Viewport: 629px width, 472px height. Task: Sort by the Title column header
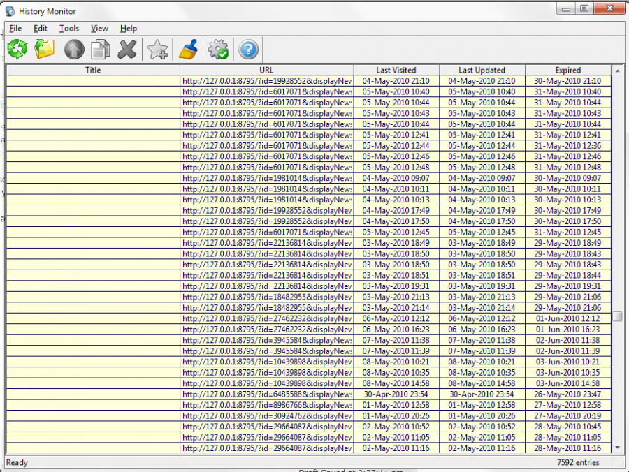[93, 70]
